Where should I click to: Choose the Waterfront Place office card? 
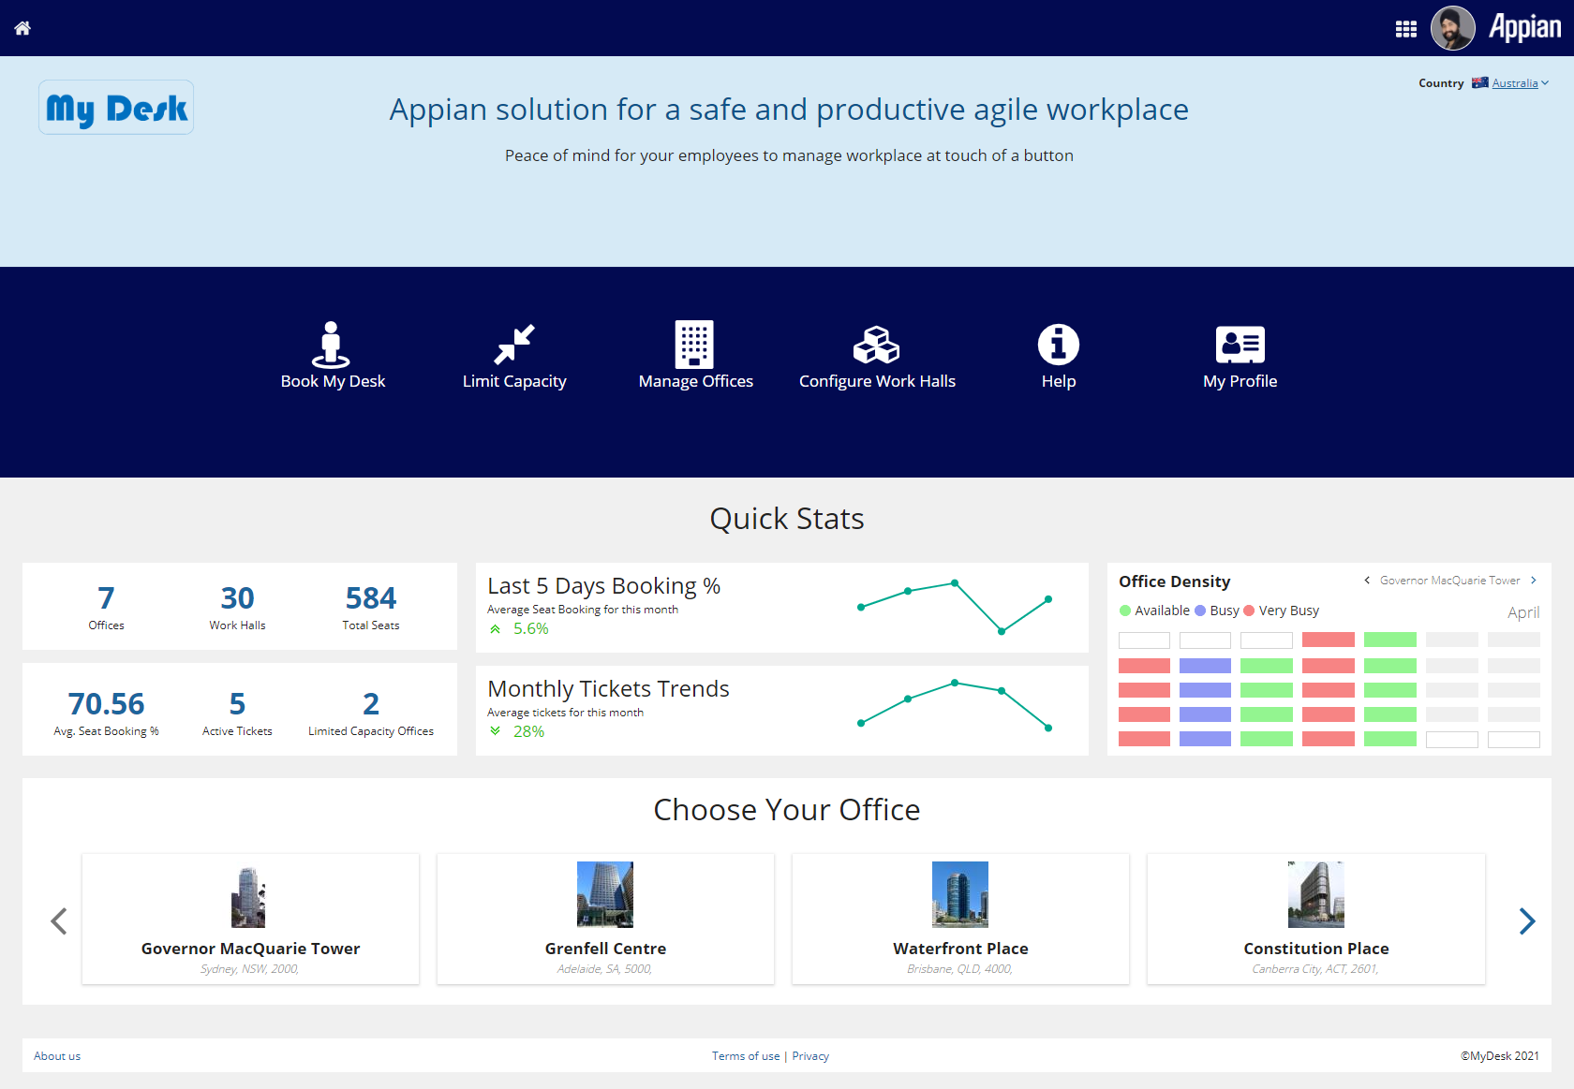point(960,919)
